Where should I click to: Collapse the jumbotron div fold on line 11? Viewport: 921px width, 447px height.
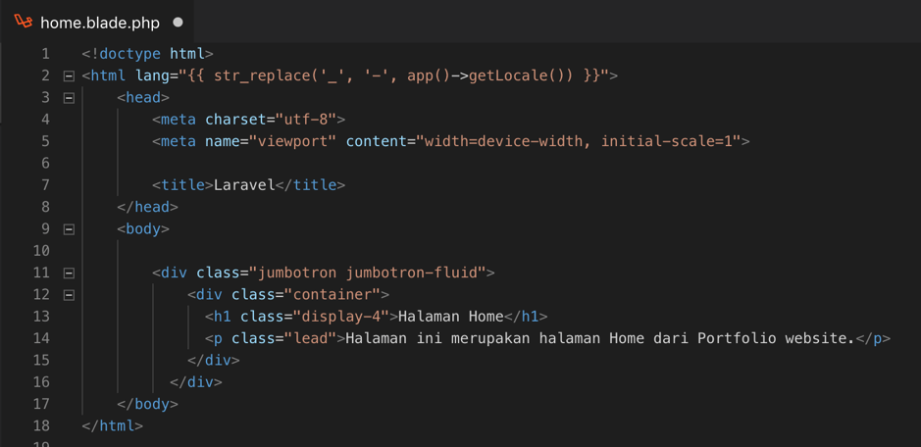[x=69, y=273]
